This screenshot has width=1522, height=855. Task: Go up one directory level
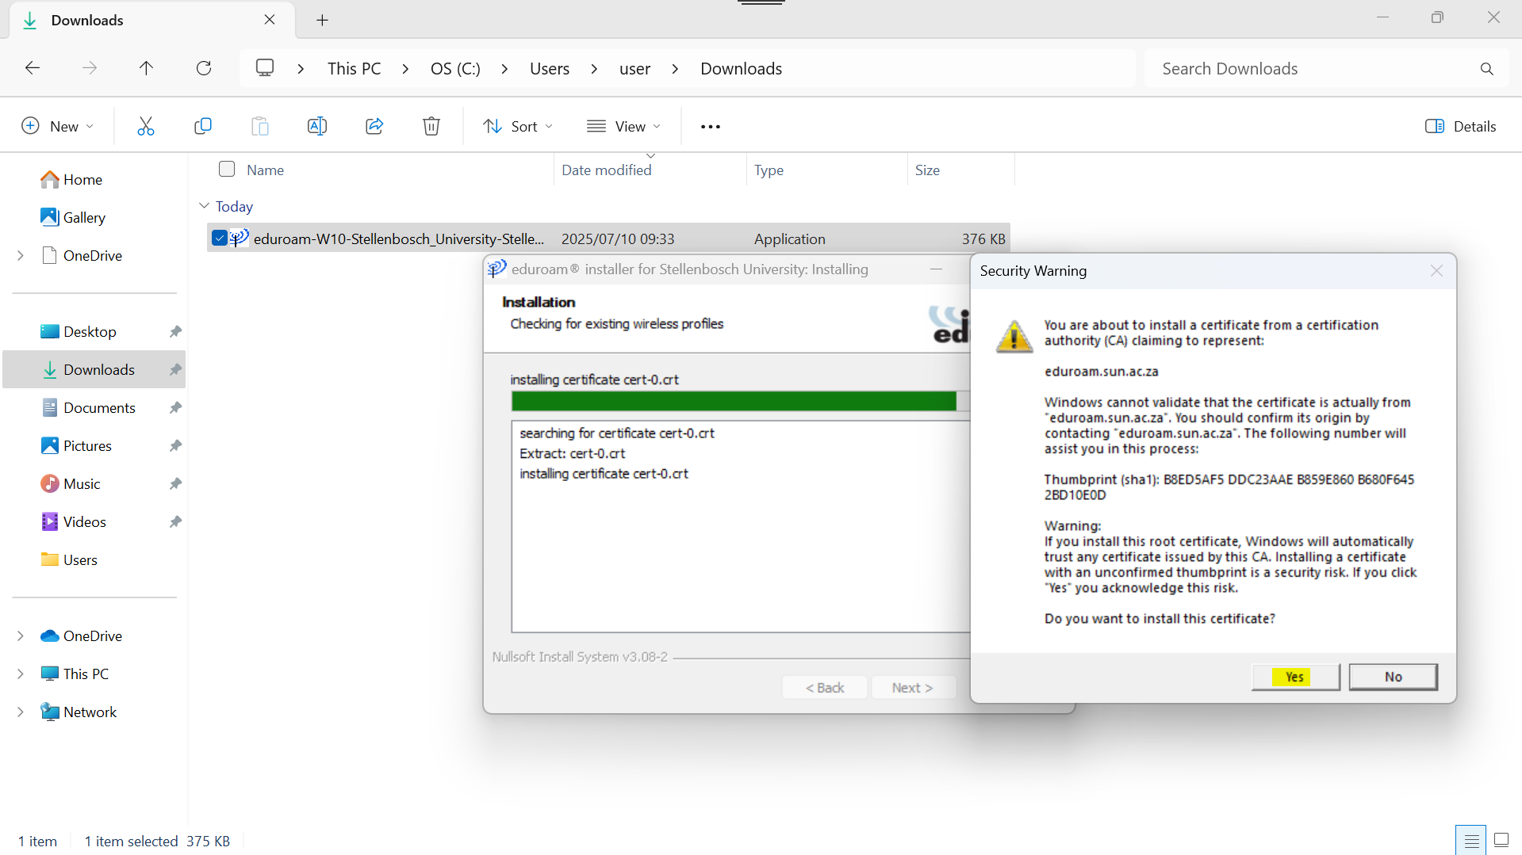146,68
